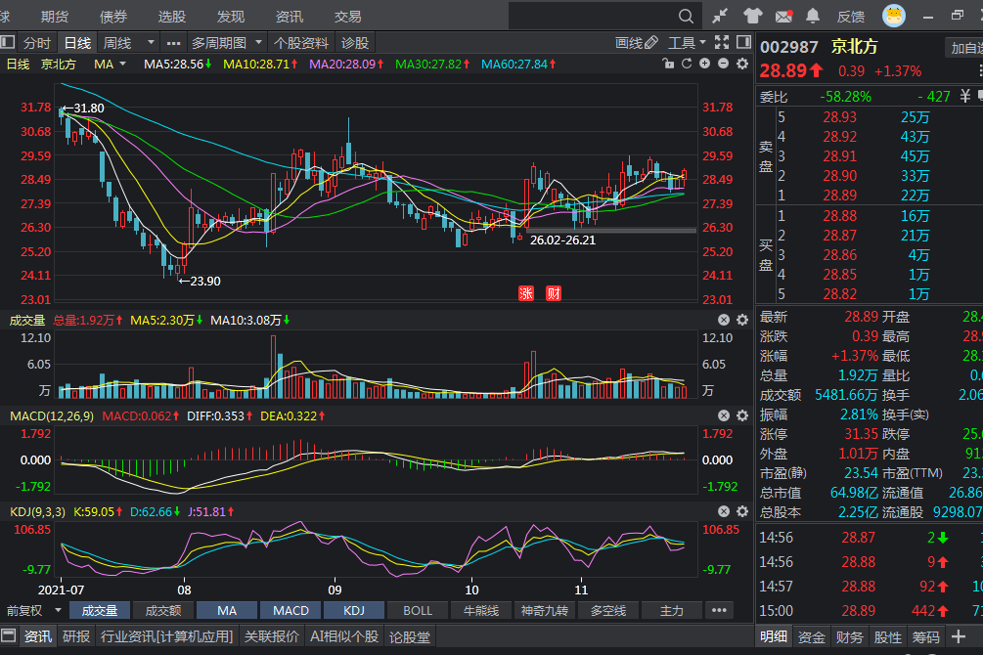Click the notification bell icon
Image resolution: width=983 pixels, height=655 pixels.
coord(813,16)
